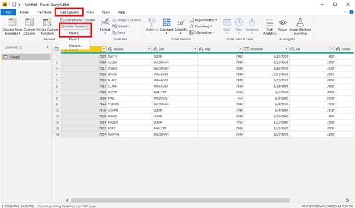Image resolution: width=355 pixels, height=208 pixels.
Task: Select the Sheet1 query
Action: click(x=26, y=57)
